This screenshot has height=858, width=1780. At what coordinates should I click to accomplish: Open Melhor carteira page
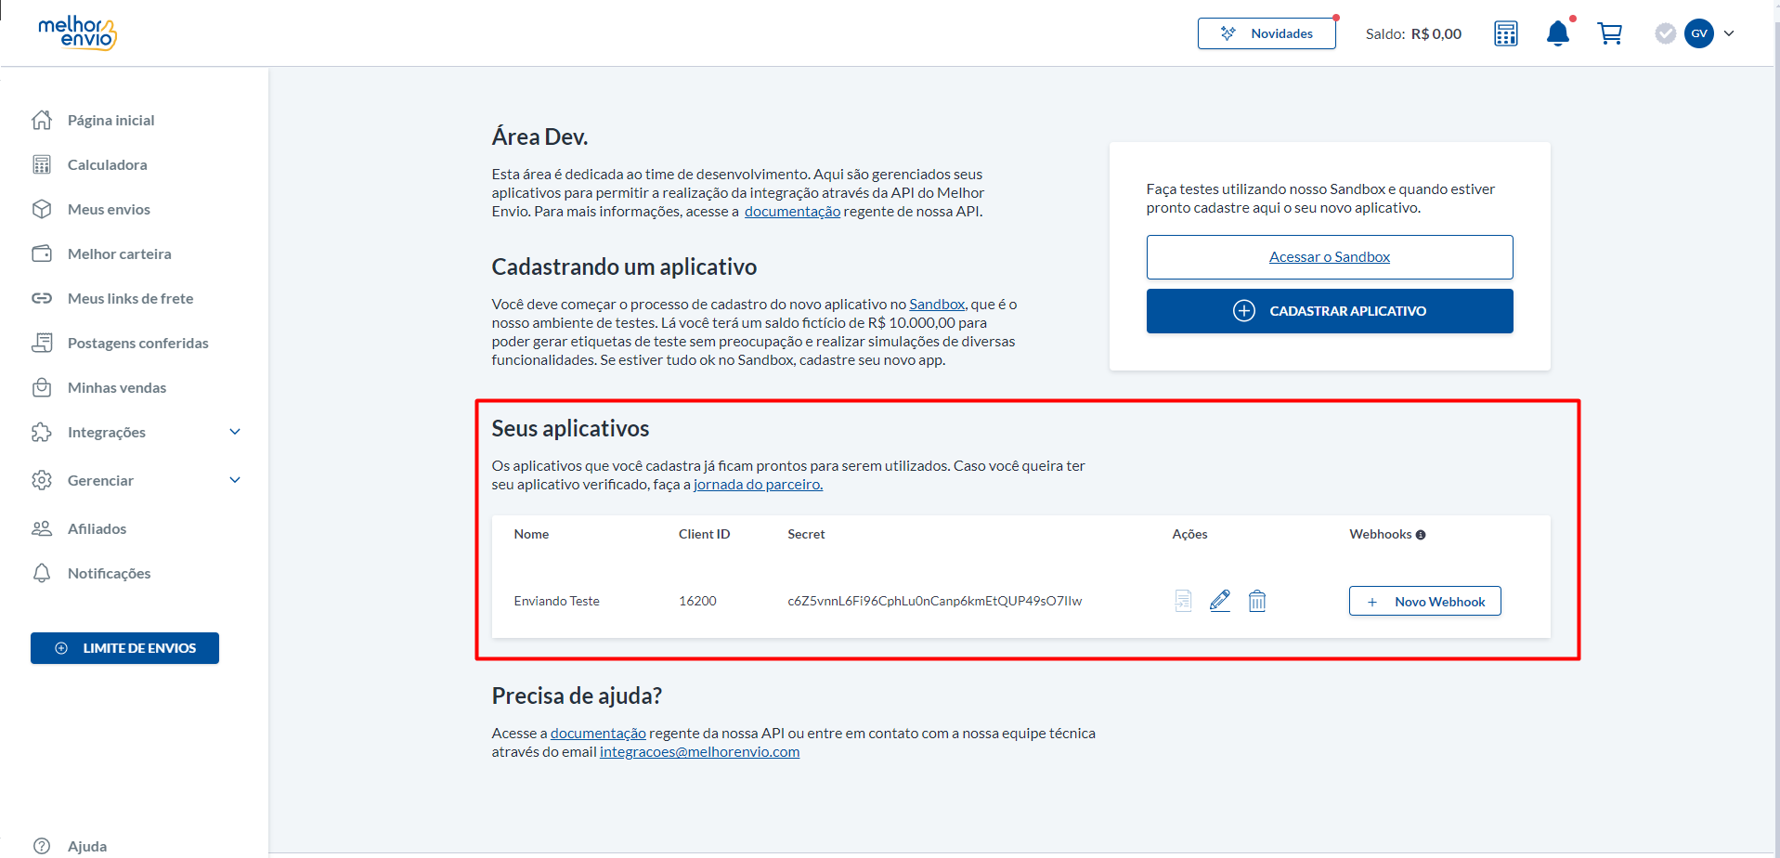pyautogui.click(x=119, y=253)
